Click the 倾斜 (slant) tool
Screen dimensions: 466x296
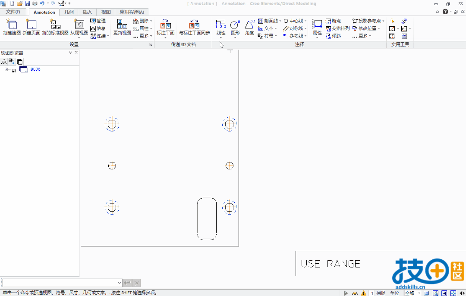pyautogui.click(x=334, y=36)
